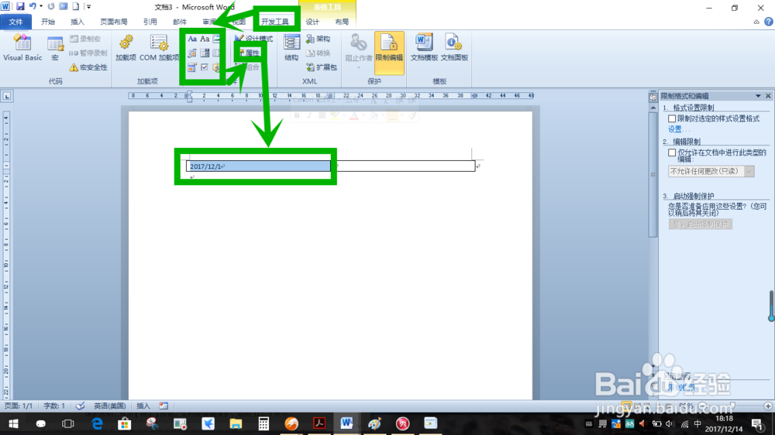Switch to the 引用 References tab

coord(150,22)
